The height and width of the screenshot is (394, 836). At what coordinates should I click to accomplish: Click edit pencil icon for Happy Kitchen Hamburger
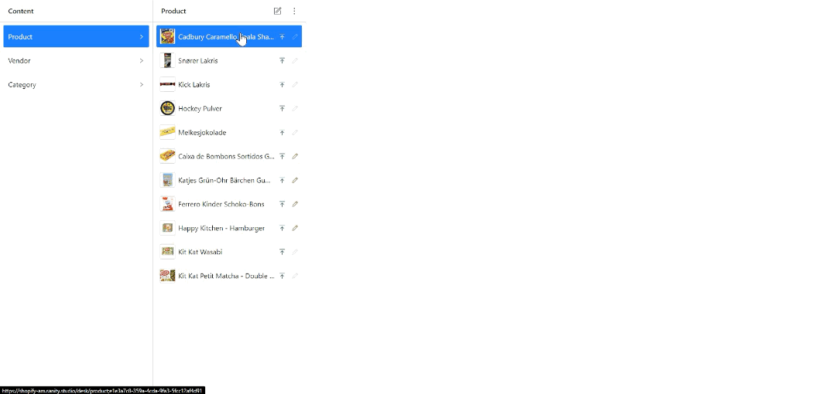295,229
